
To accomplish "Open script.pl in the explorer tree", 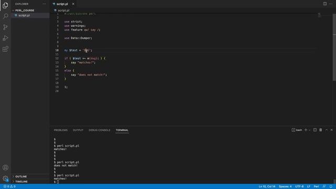I will click(24, 15).
